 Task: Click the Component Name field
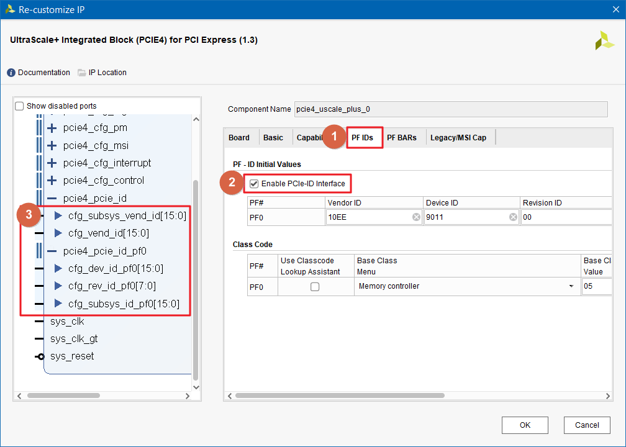[451, 109]
